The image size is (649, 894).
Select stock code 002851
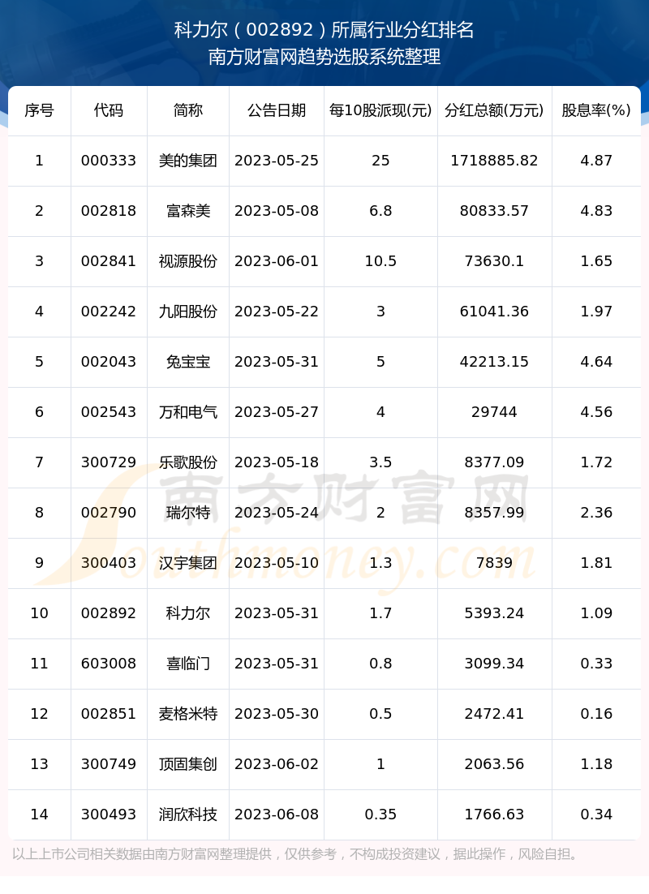tap(109, 713)
